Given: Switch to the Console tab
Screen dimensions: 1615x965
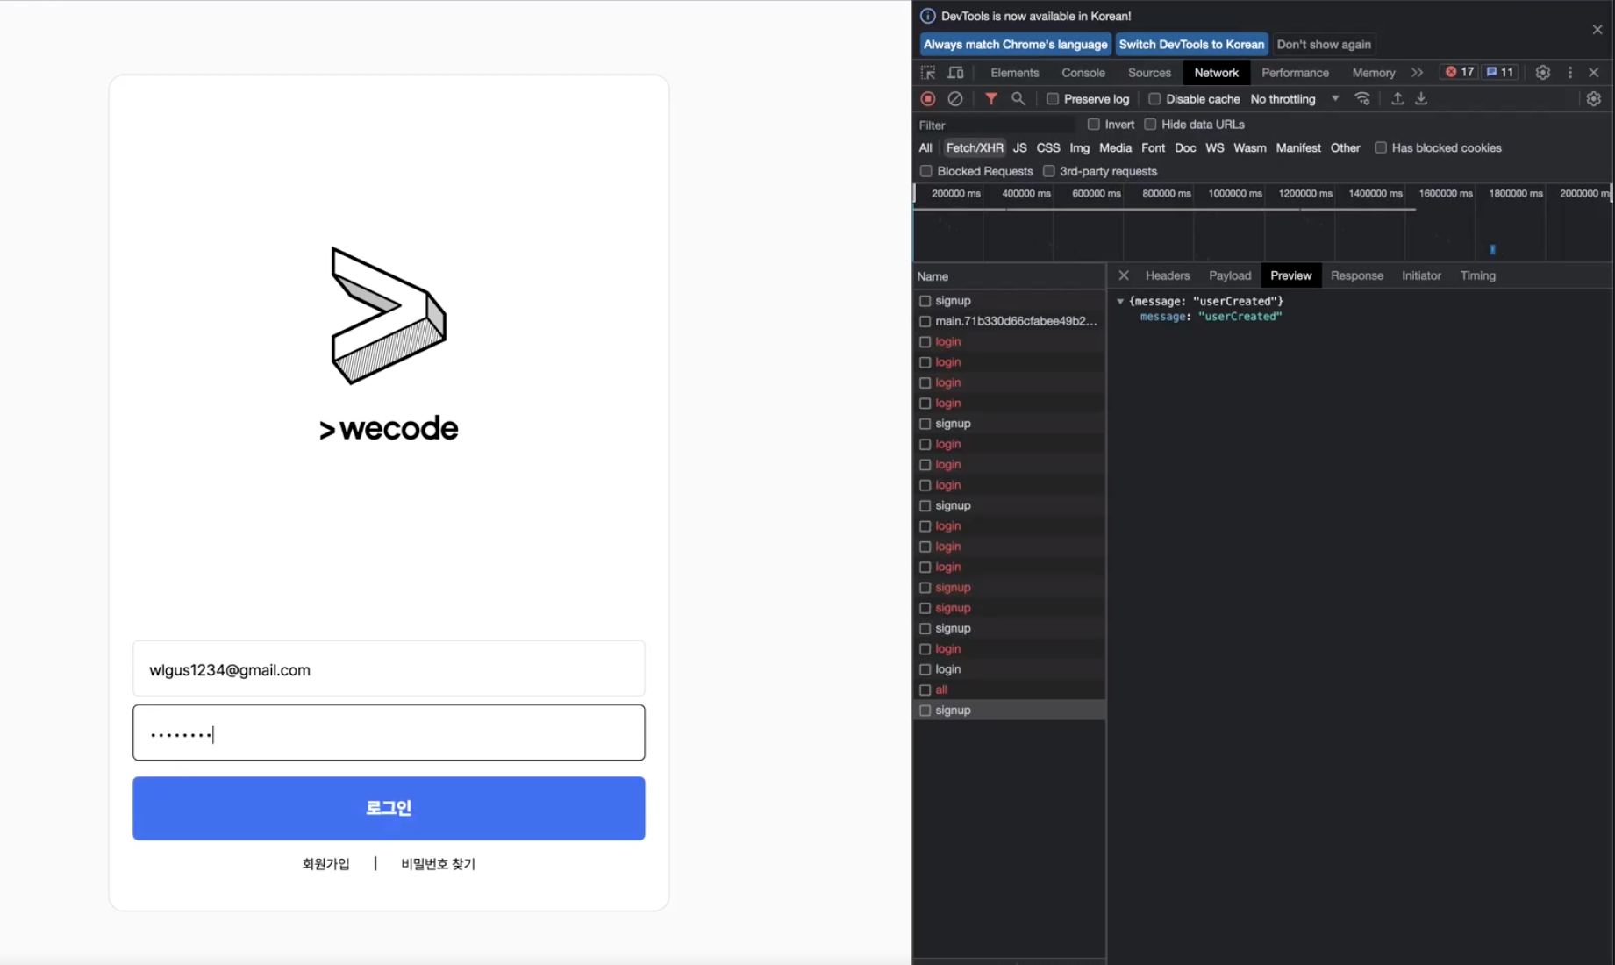Looking at the screenshot, I should 1083,73.
